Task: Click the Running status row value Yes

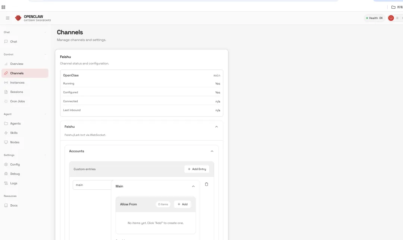Action: [x=218, y=84]
